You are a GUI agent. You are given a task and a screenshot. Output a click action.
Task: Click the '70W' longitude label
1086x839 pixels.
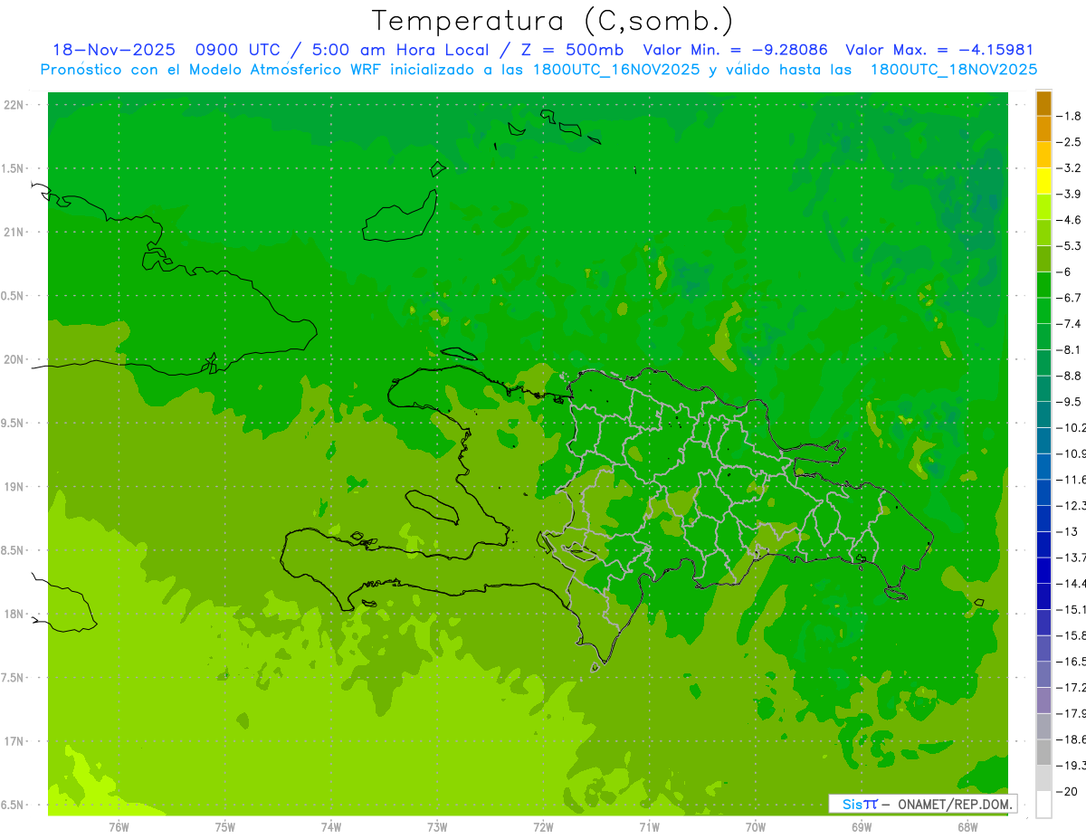[756, 827]
